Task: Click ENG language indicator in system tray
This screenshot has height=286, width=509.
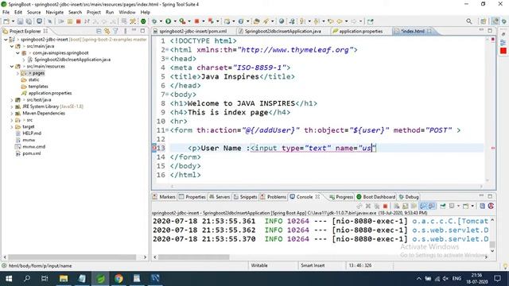Action: [457, 279]
